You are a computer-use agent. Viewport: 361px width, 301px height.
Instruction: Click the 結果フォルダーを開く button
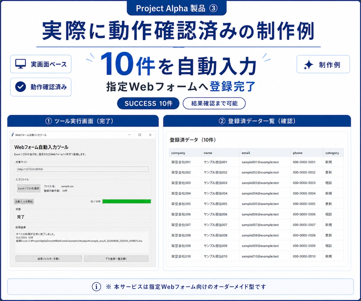(49, 259)
